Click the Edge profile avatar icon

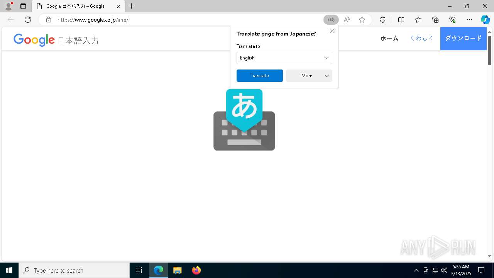pyautogui.click(x=8, y=6)
